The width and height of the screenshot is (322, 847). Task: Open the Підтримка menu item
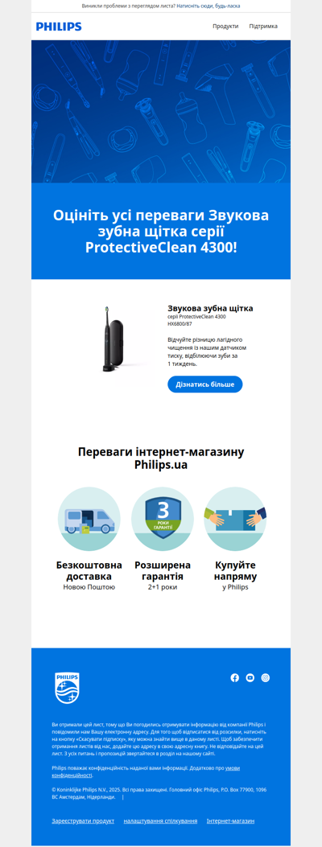pos(263,26)
